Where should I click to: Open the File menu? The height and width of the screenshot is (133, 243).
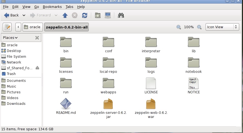pos(5,7)
